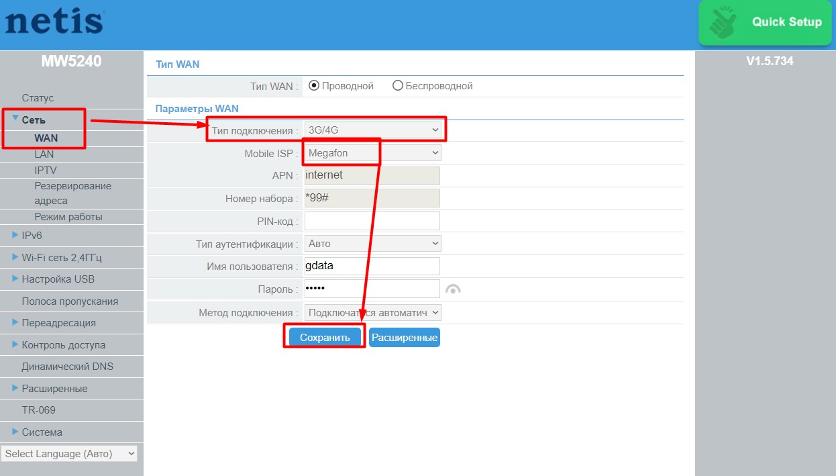Open Полоса пропускания page
This screenshot has width=836, height=476.
pyautogui.click(x=70, y=301)
